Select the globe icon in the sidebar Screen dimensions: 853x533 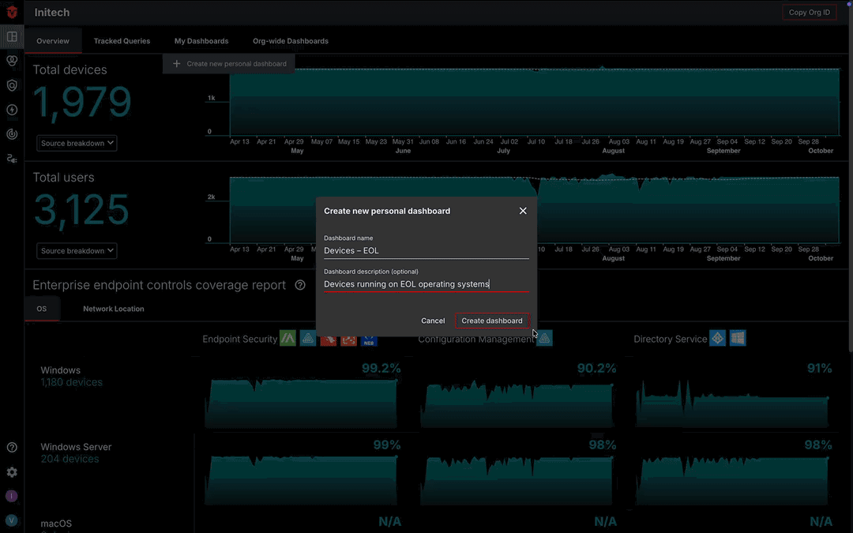pyautogui.click(x=11, y=134)
